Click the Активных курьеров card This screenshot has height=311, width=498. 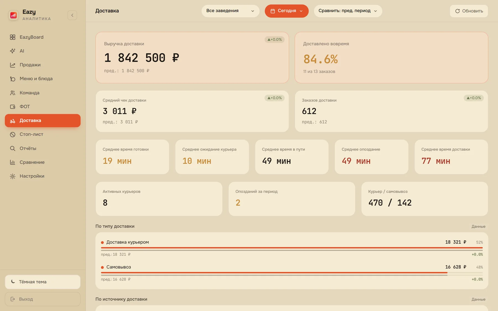[159, 199]
